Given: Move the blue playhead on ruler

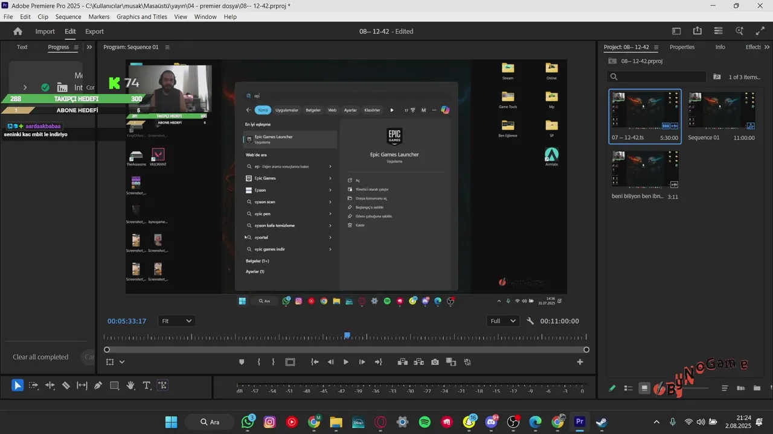Looking at the screenshot, I should (x=347, y=335).
